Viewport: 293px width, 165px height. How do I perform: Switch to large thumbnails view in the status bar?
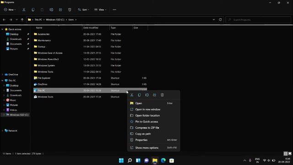click(x=290, y=154)
